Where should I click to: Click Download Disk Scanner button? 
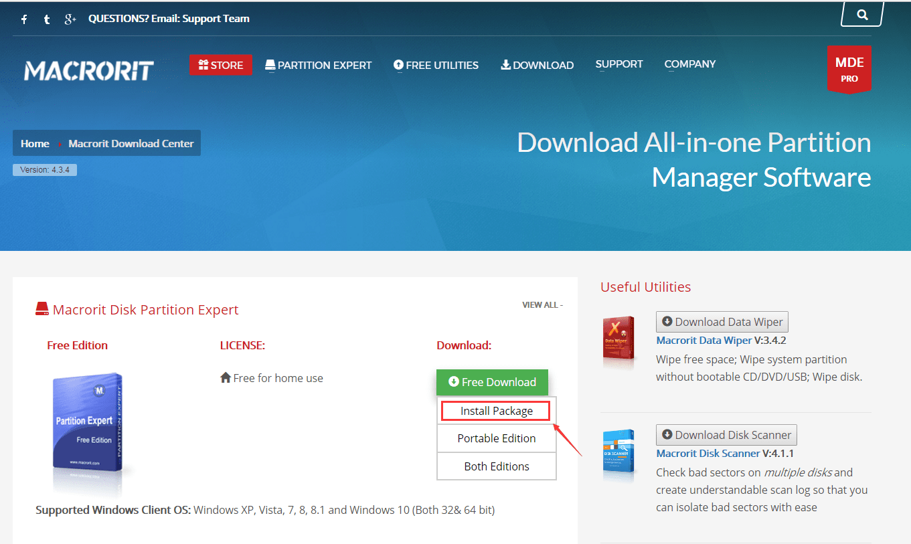tap(727, 435)
